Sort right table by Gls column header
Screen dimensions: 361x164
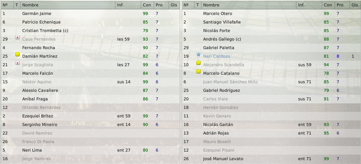(x=355, y=5)
